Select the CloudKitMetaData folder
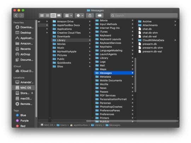191x143 pixels. pyautogui.click(x=157, y=40)
